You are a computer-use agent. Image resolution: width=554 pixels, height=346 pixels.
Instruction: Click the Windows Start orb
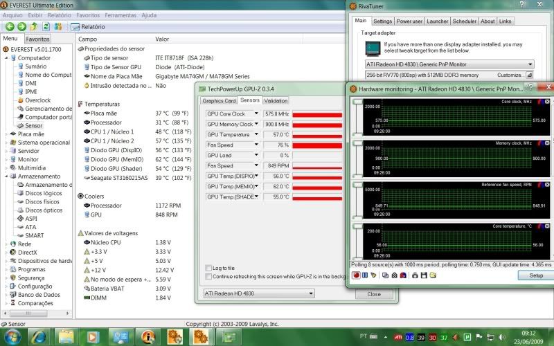[13, 337]
